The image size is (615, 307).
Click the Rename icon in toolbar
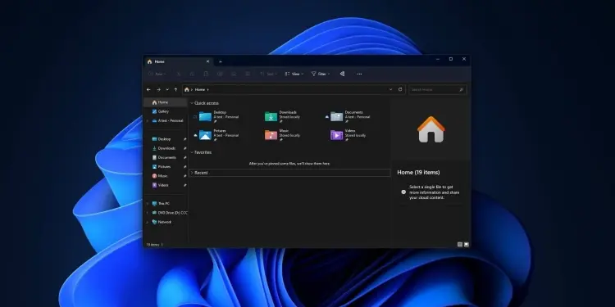click(x=220, y=74)
